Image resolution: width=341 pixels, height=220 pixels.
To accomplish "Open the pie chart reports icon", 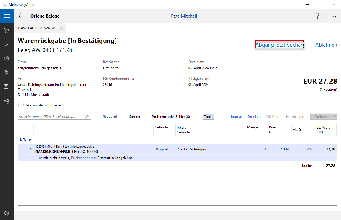I will [x=7, y=59].
